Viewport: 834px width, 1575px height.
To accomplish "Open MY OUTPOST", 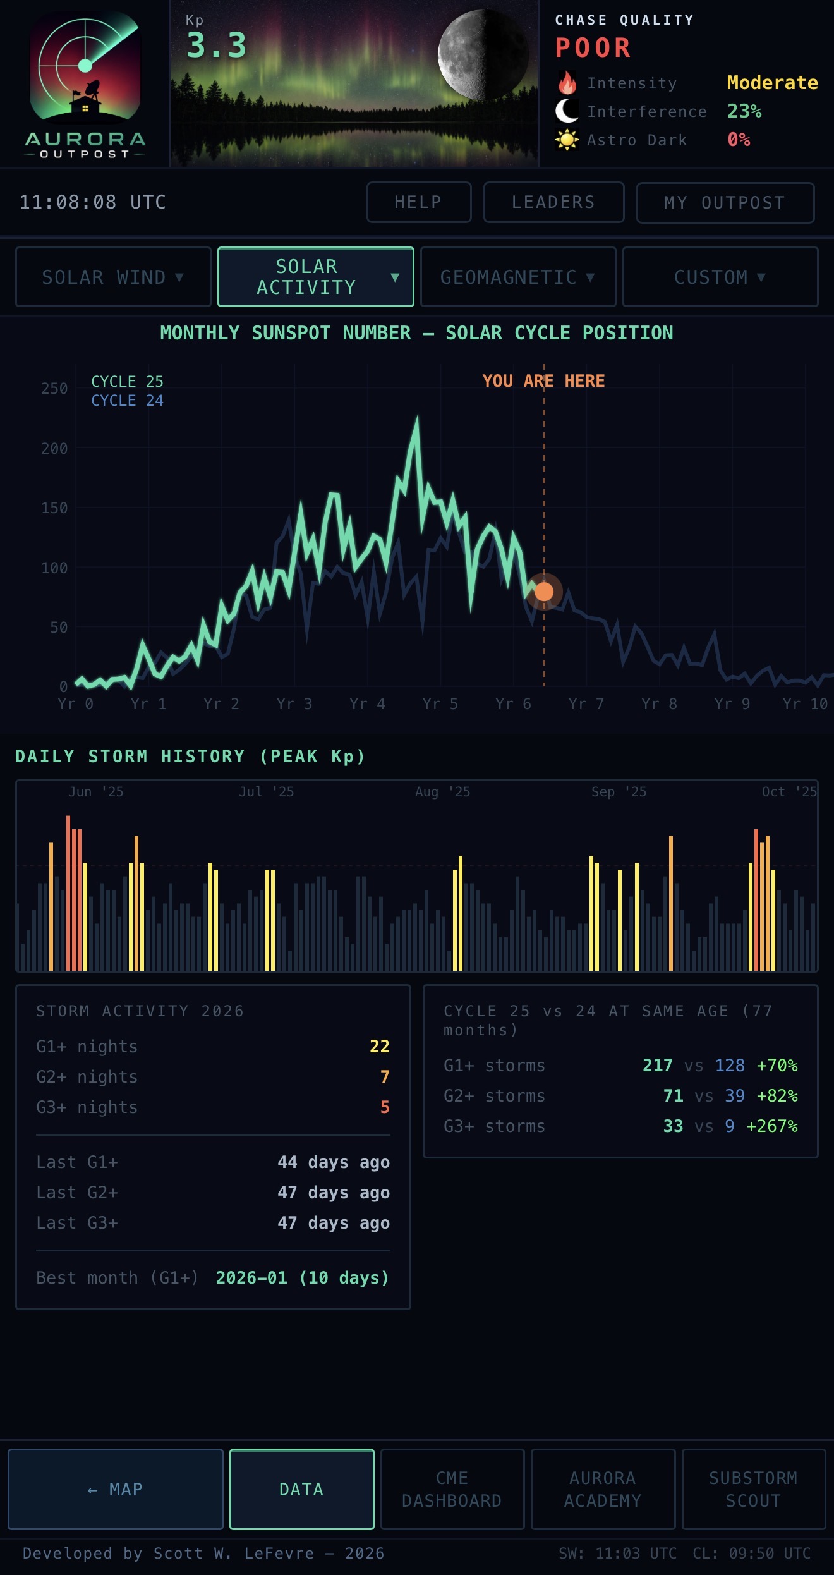I will coord(725,203).
